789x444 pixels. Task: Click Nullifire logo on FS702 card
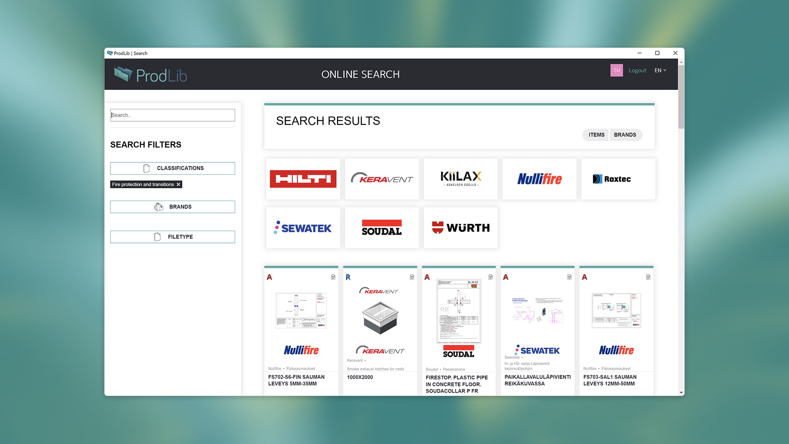click(x=301, y=350)
